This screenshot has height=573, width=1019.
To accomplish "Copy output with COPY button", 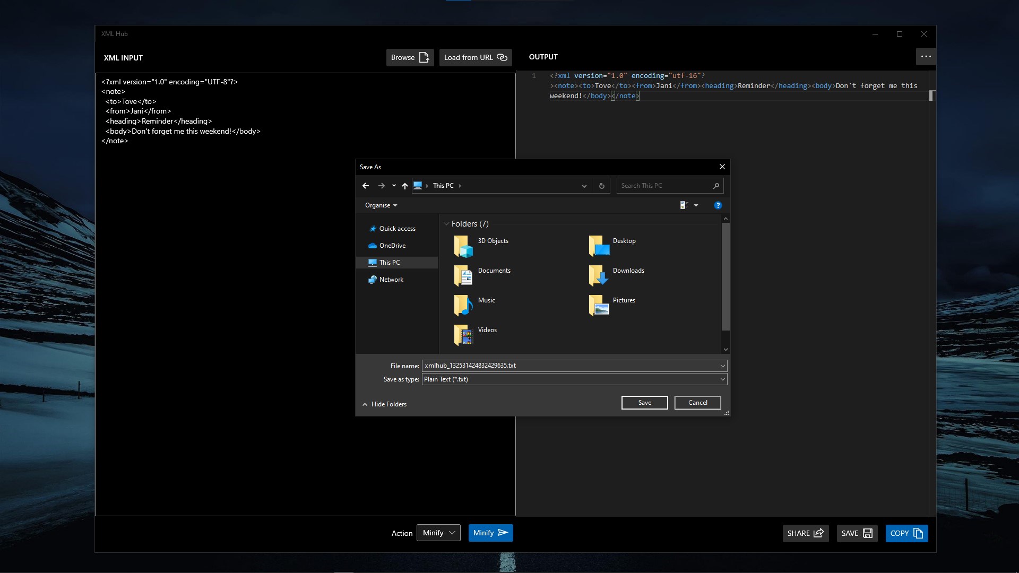I will (x=906, y=533).
